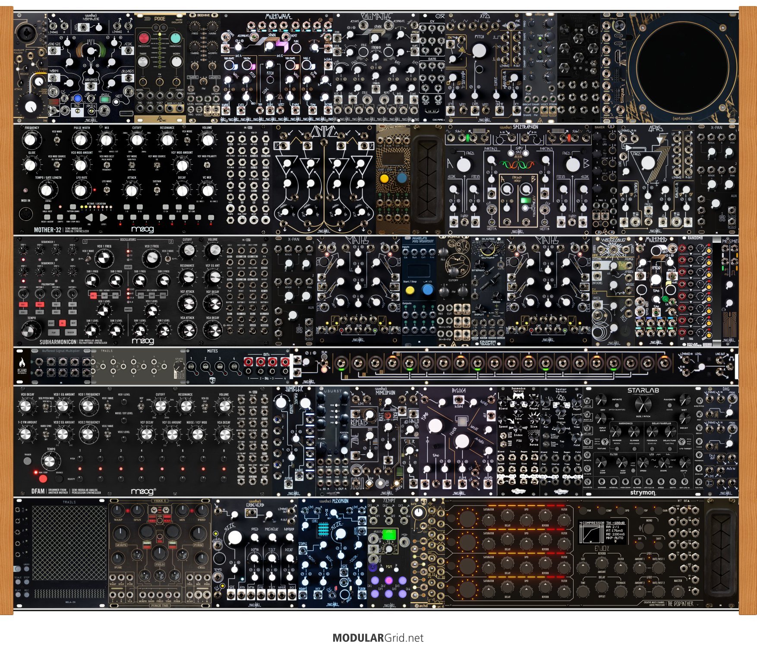This screenshot has width=757, height=647.
Task: Click the LFO Rate knob on Mother-32
Action: pyautogui.click(x=81, y=189)
